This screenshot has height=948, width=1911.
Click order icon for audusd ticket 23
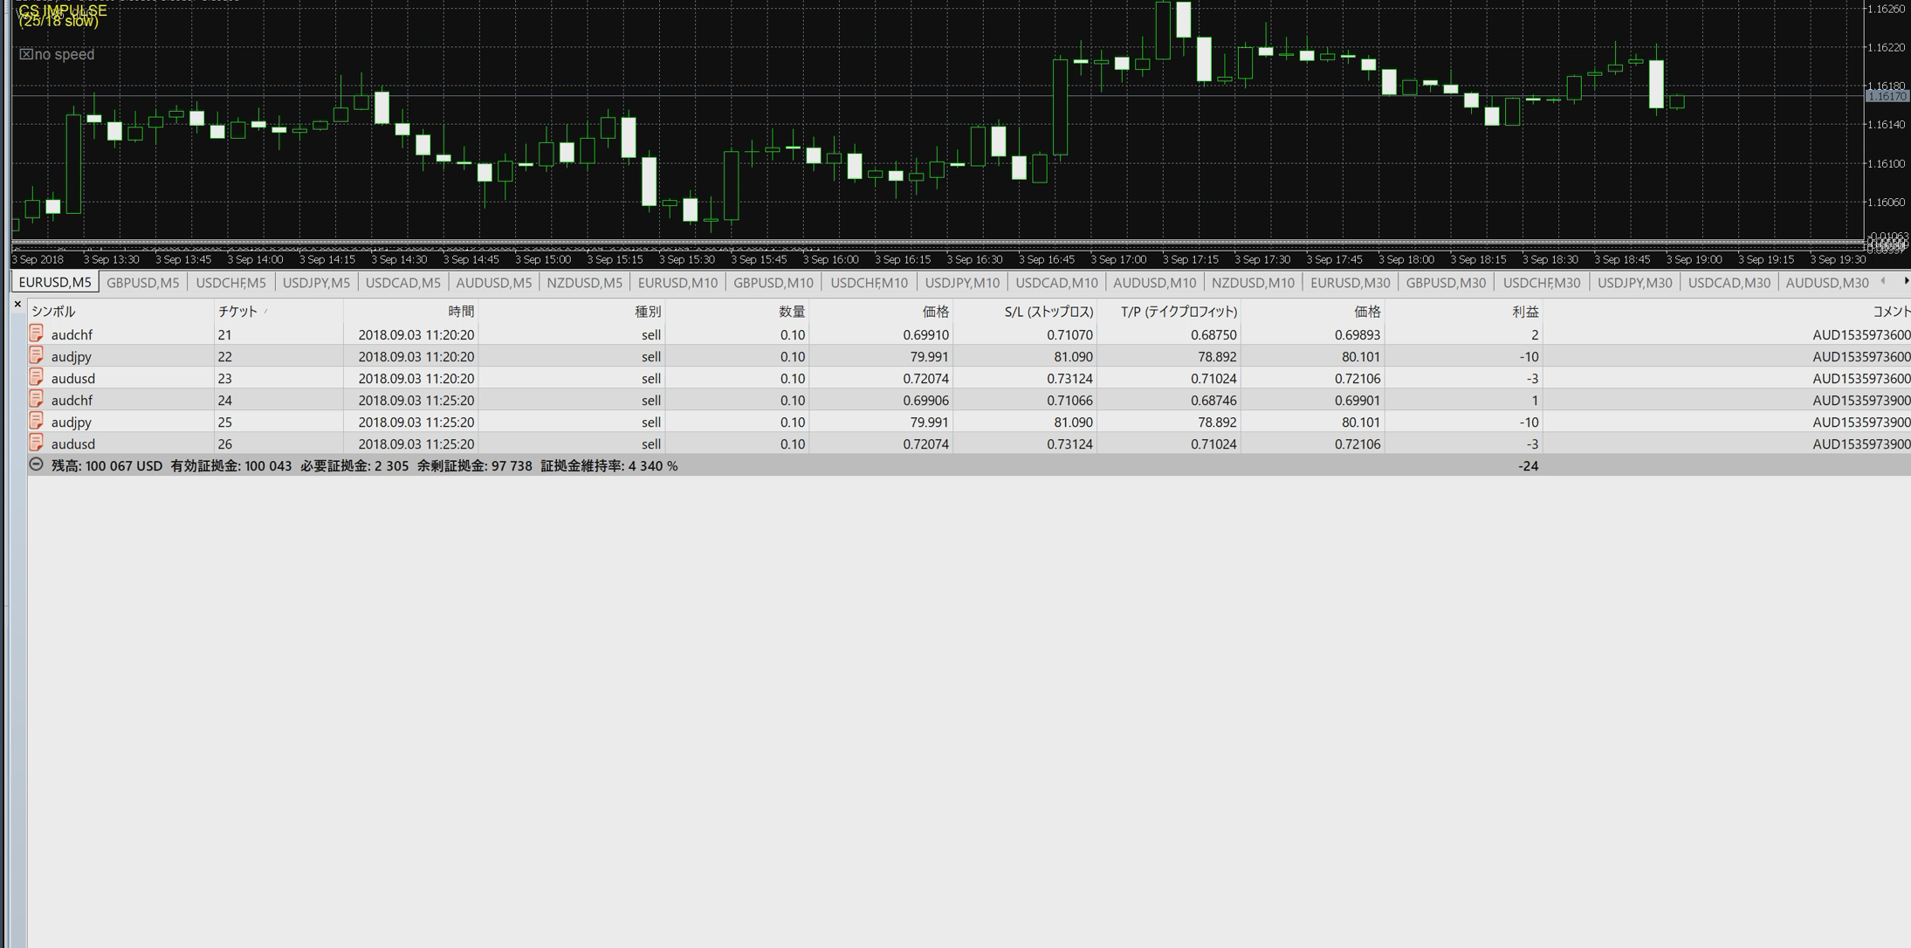37,377
